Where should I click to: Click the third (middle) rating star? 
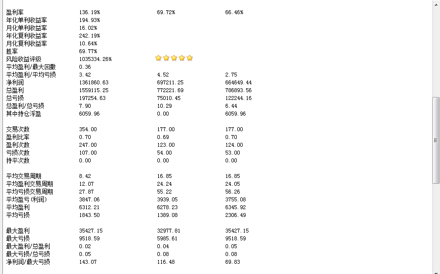point(174,58)
